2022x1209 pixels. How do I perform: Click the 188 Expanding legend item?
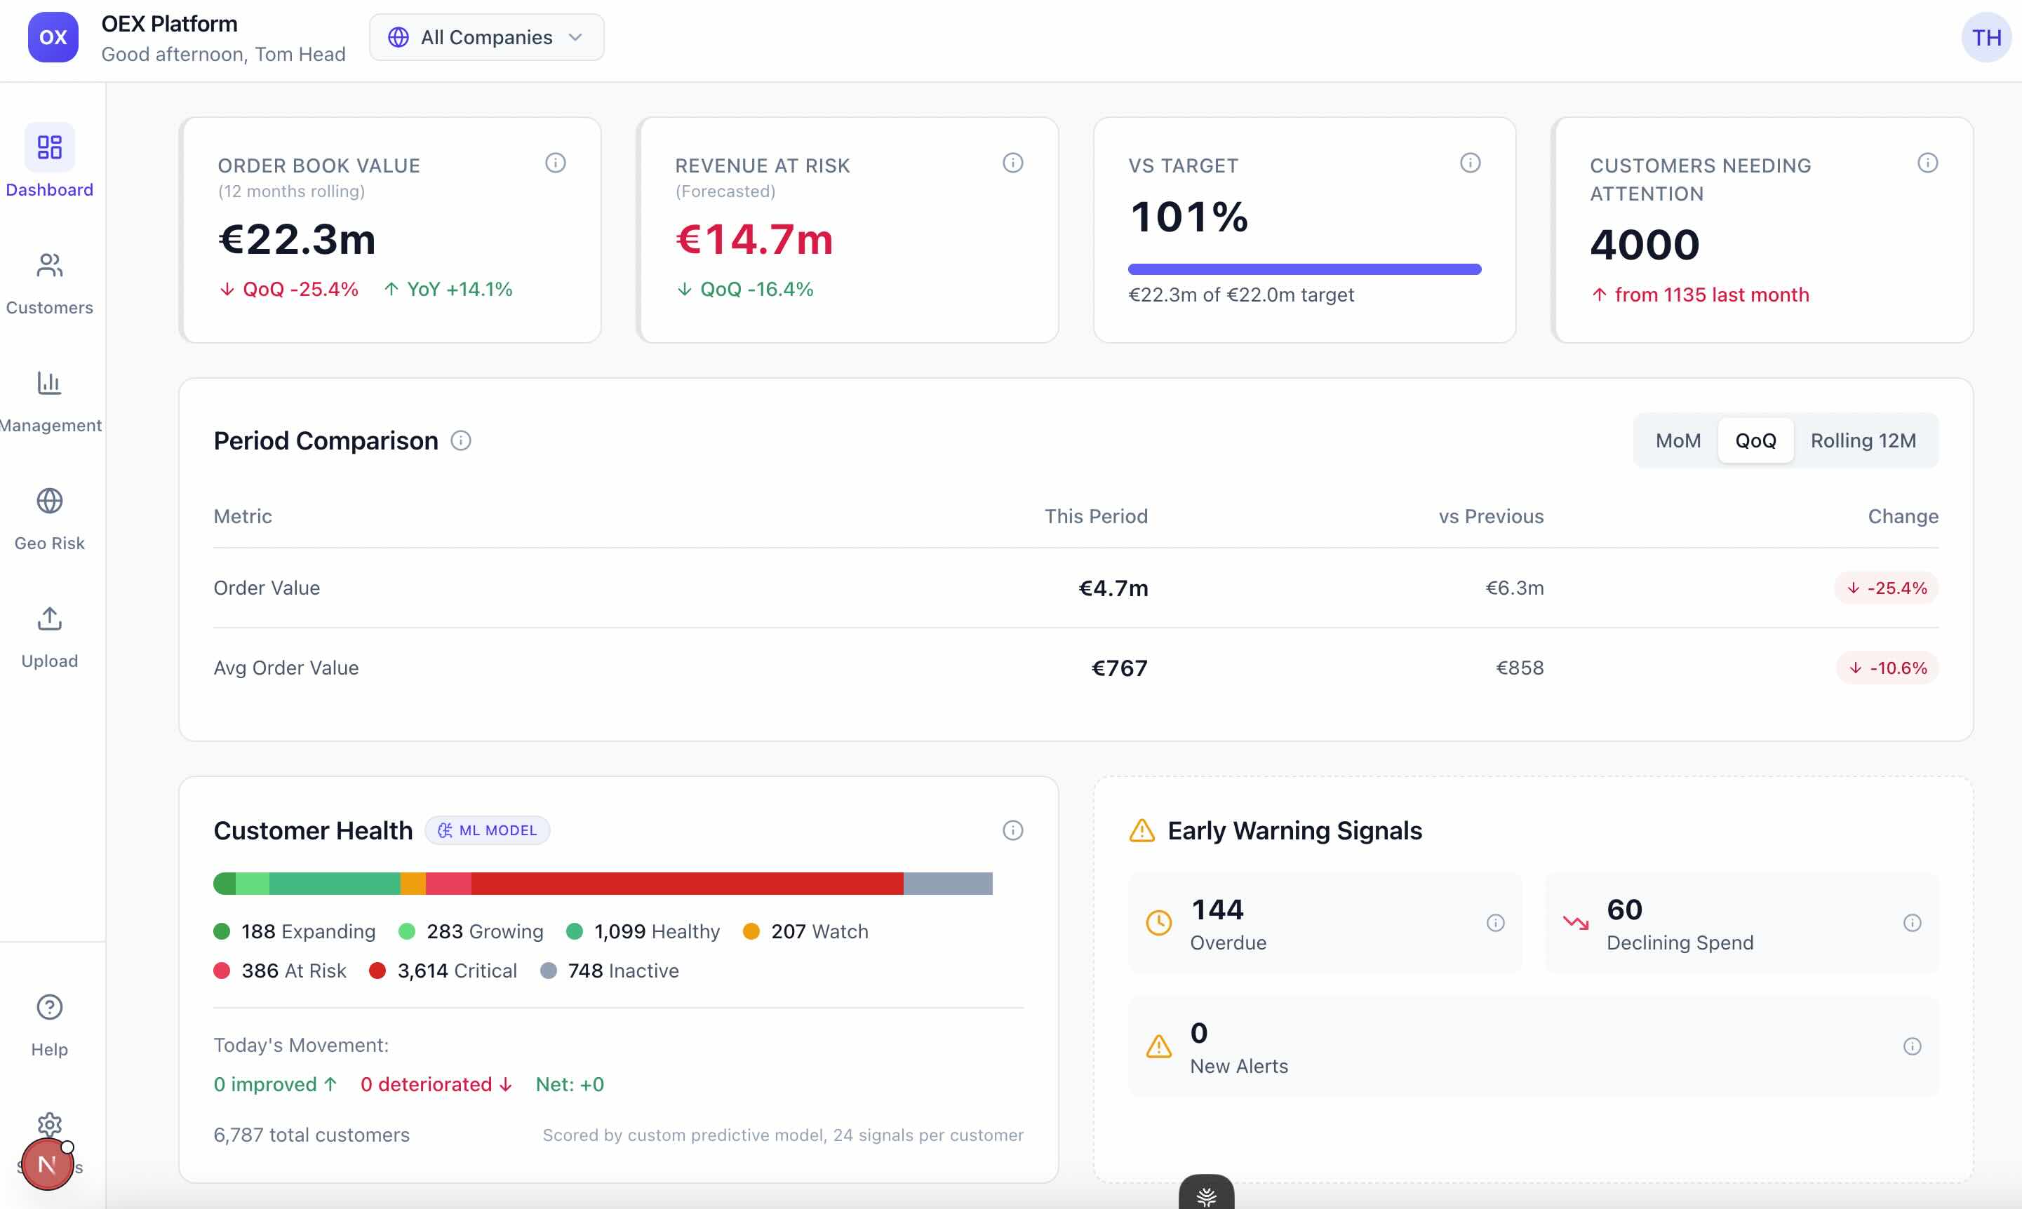pos(295,931)
